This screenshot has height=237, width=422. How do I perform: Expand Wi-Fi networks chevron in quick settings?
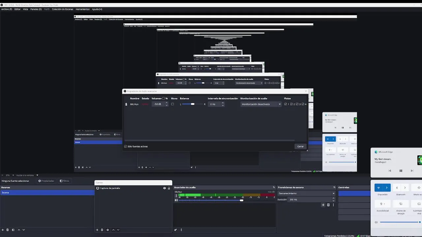(387, 188)
